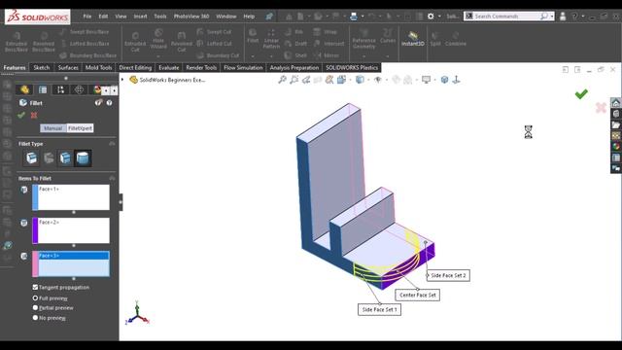
Task: Cancel the Fillet with panel red X
Action: pos(34,115)
